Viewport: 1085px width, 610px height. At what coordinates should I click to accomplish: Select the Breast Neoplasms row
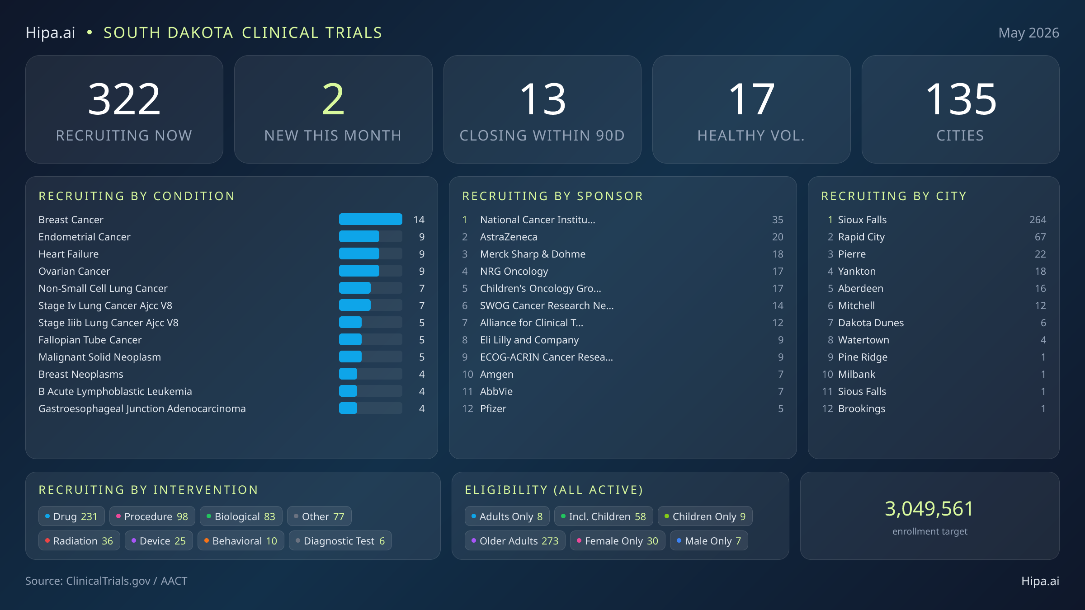tap(231, 374)
